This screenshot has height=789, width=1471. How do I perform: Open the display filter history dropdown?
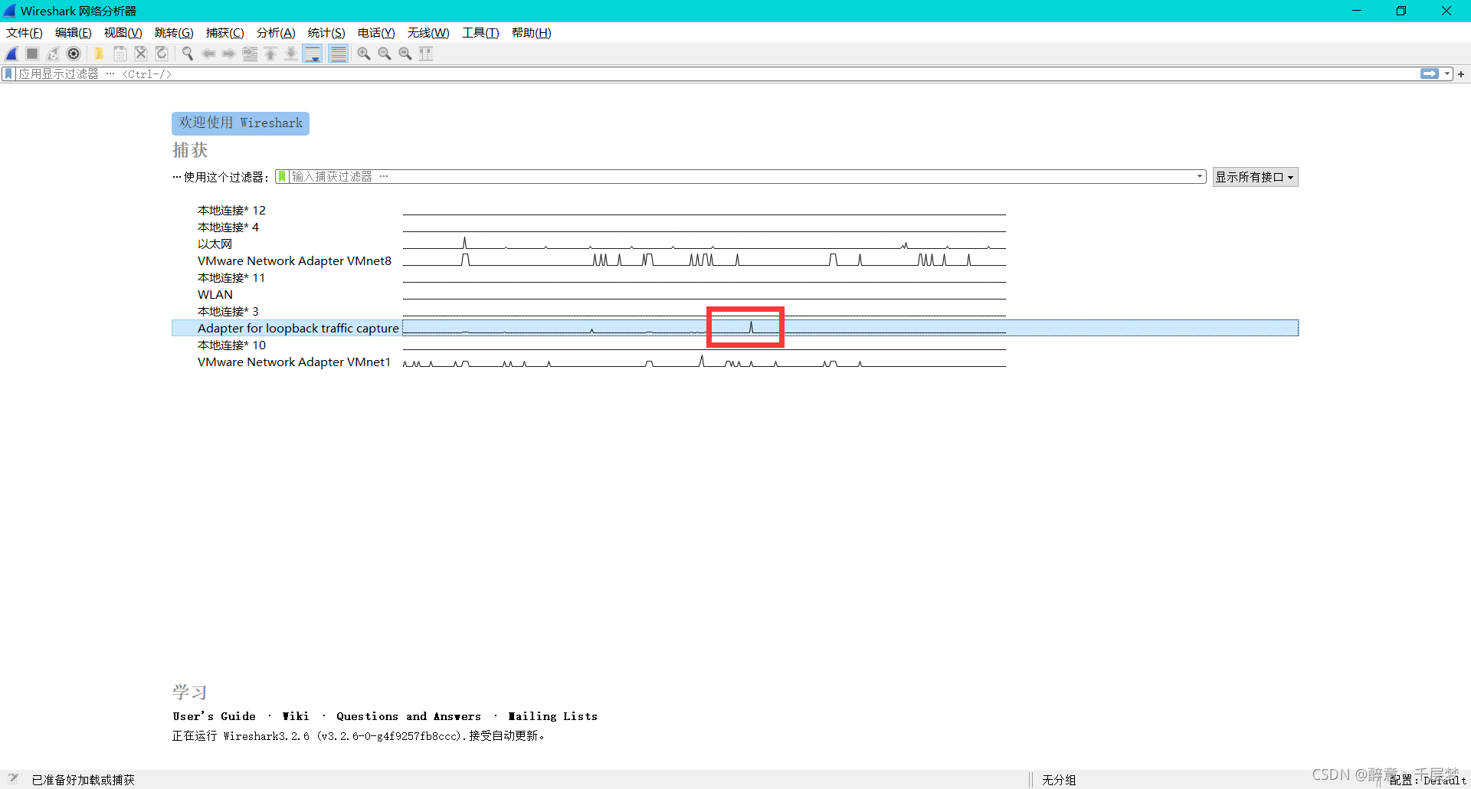point(1447,74)
